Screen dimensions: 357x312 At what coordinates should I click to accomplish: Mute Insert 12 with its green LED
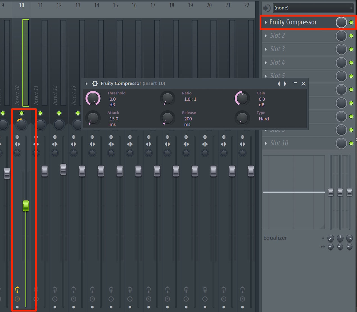(59, 113)
